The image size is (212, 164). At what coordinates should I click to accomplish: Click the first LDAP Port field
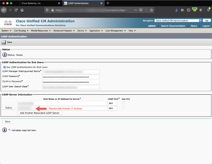(x=112, y=103)
